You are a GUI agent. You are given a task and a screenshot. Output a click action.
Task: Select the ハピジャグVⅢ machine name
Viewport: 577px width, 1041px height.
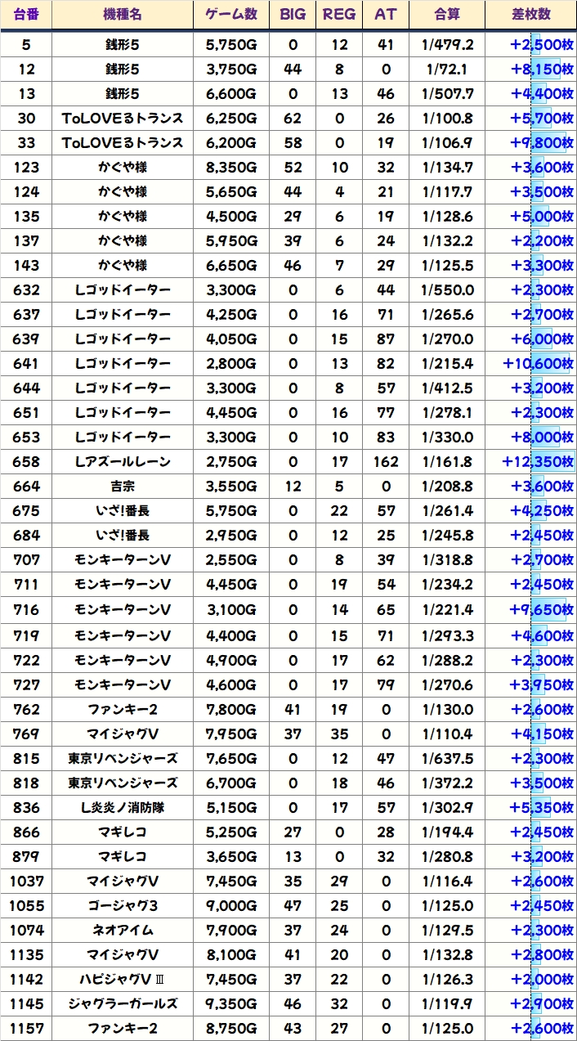pos(123,980)
